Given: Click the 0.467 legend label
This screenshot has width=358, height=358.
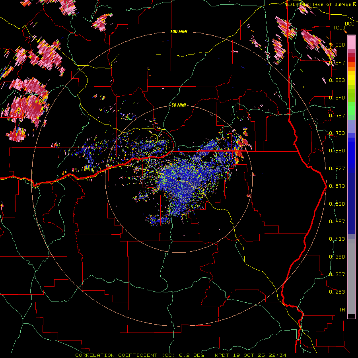Looking at the screenshot, I should (x=337, y=222).
